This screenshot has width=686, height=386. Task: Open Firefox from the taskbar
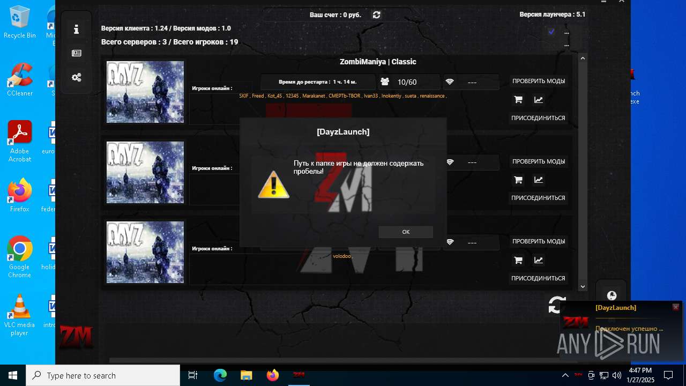(x=273, y=375)
